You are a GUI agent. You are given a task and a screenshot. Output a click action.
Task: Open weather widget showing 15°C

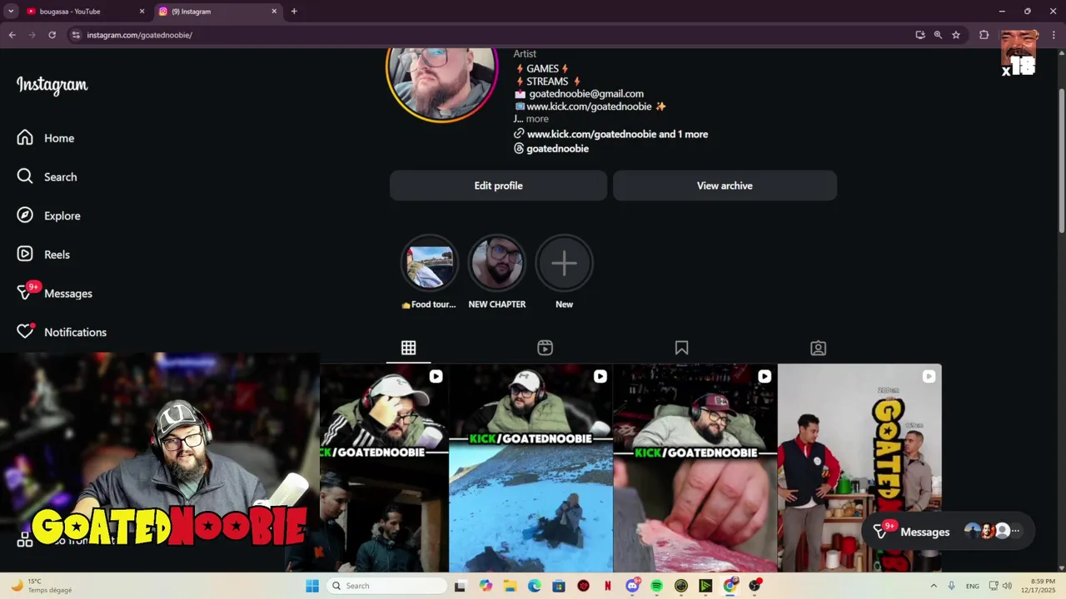tap(42, 586)
